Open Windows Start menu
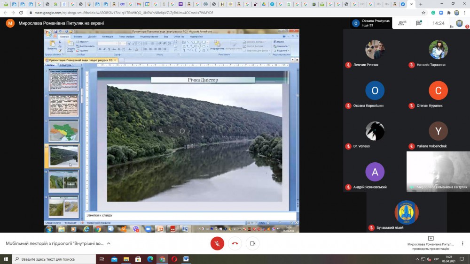Image resolution: width=470 pixels, height=264 pixels. coord(6,259)
